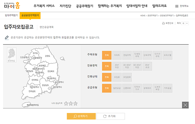Image resolution: width=195 pixels, height=124 pixels.
Task: Select 전라북도 on the map
Action: coord(35,80)
